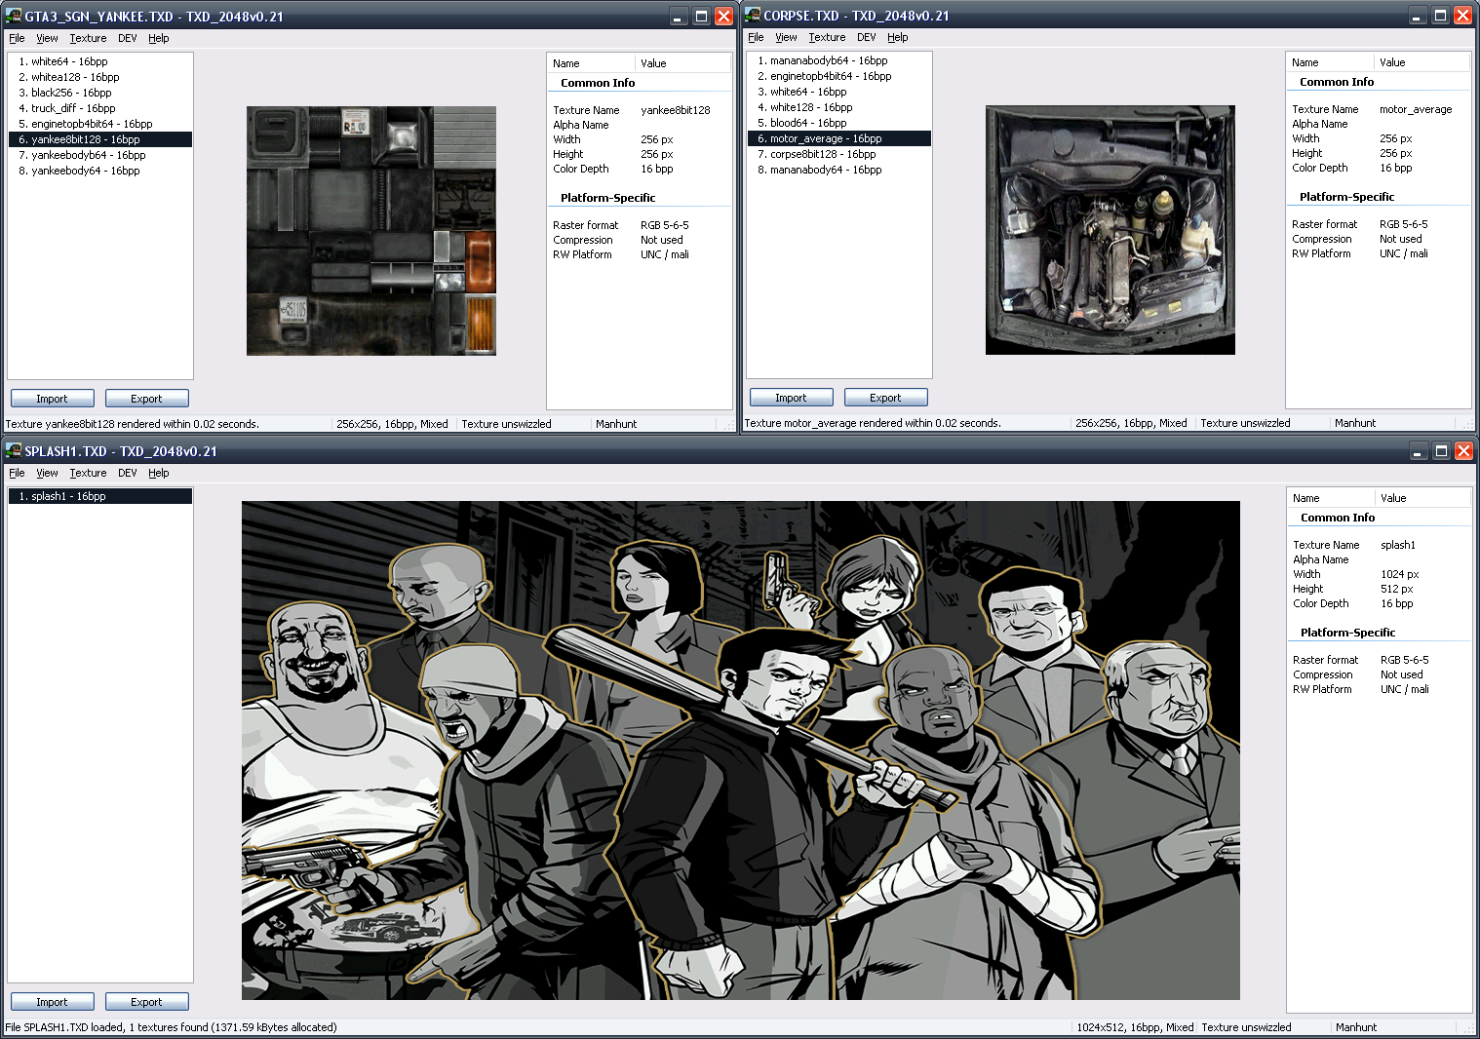Click the GTA3_SGN_YANKEE.TXD window app icon
Screen dimensions: 1480x1039
pos(14,17)
